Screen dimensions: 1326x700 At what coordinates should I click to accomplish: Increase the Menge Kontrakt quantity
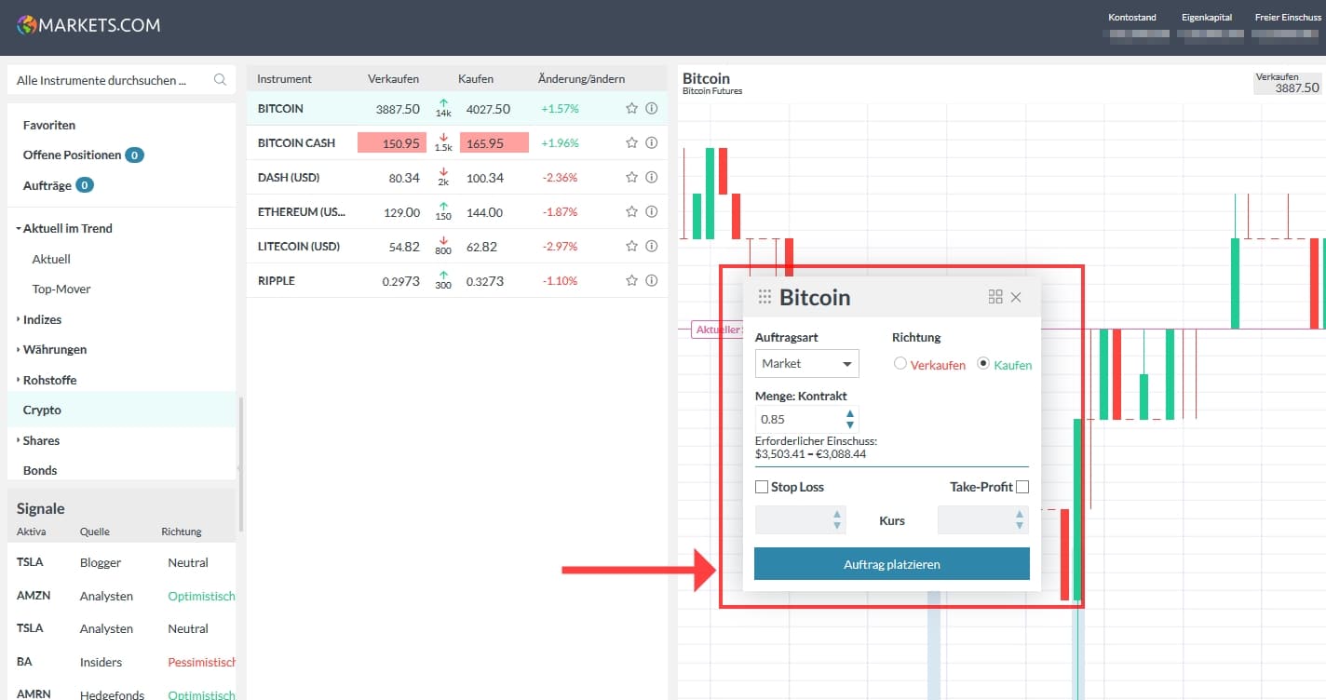coord(849,413)
